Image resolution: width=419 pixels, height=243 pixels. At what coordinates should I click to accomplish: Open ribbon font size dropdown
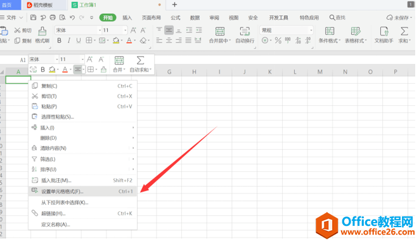tap(125, 30)
